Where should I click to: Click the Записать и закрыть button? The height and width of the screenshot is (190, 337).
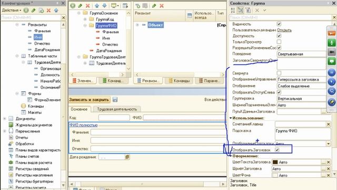pos(89,100)
